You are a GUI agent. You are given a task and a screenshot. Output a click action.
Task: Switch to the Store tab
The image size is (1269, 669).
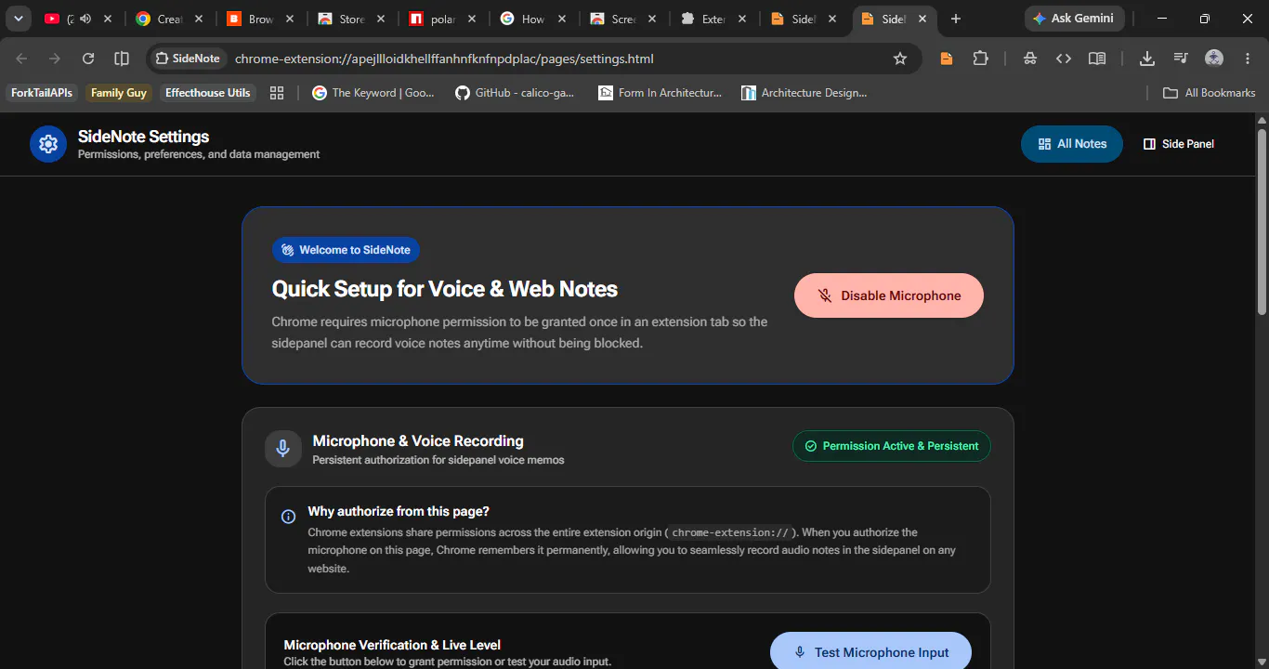354,19
